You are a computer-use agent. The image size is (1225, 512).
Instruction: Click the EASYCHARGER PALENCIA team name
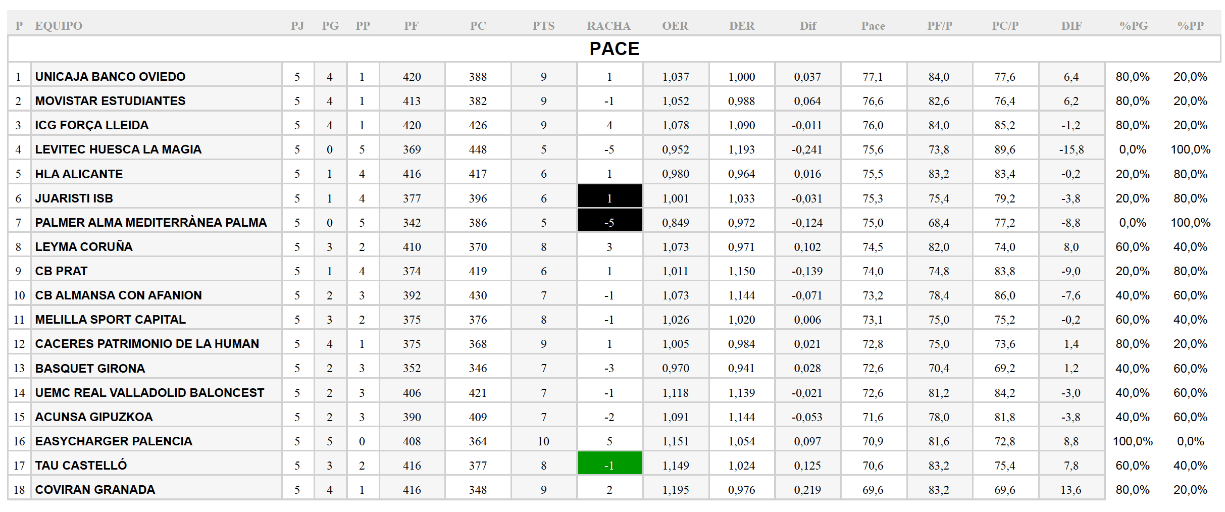coord(114,441)
